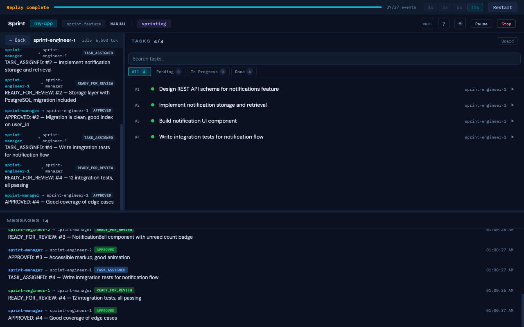Switch replay speed to 5x
The height and width of the screenshot is (327, 524).
459,7
